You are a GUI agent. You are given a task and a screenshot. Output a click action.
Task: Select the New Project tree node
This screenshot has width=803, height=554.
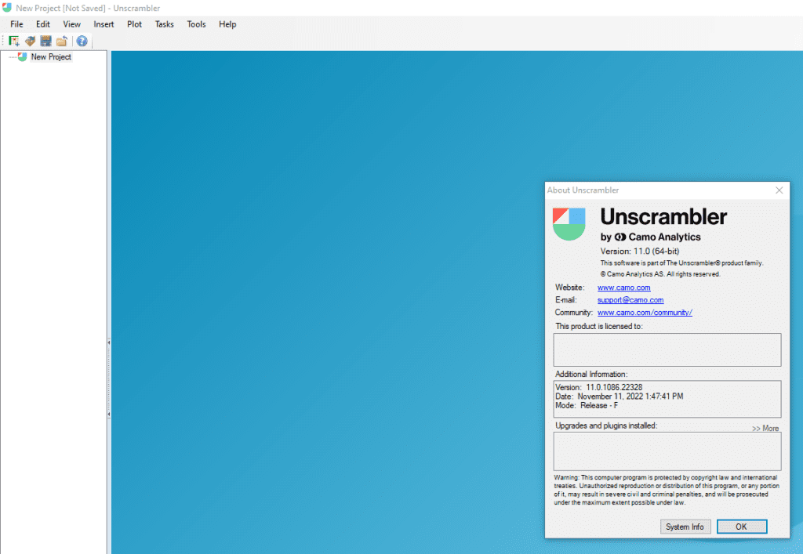(51, 57)
